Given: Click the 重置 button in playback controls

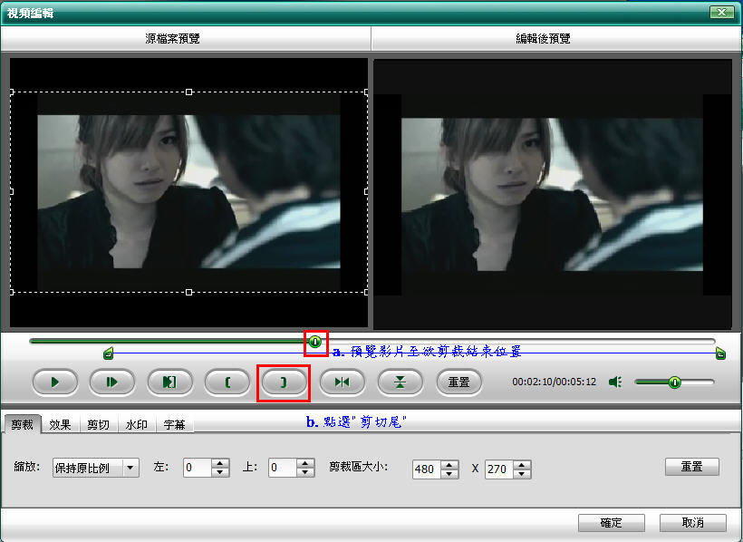Looking at the screenshot, I should point(458,382).
